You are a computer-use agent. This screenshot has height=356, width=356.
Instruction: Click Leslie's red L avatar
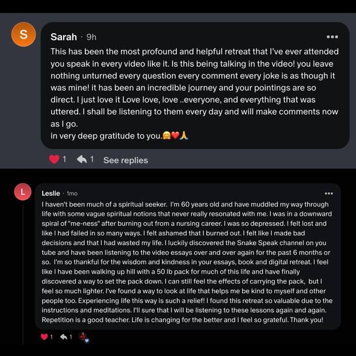[22, 193]
